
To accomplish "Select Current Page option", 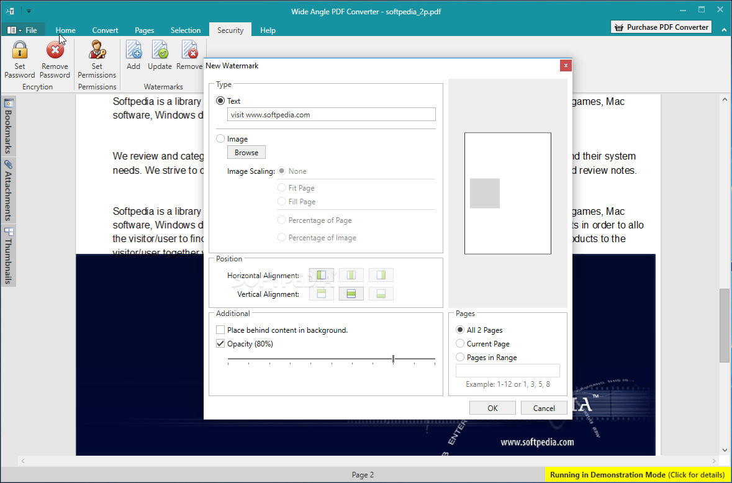I will (460, 343).
